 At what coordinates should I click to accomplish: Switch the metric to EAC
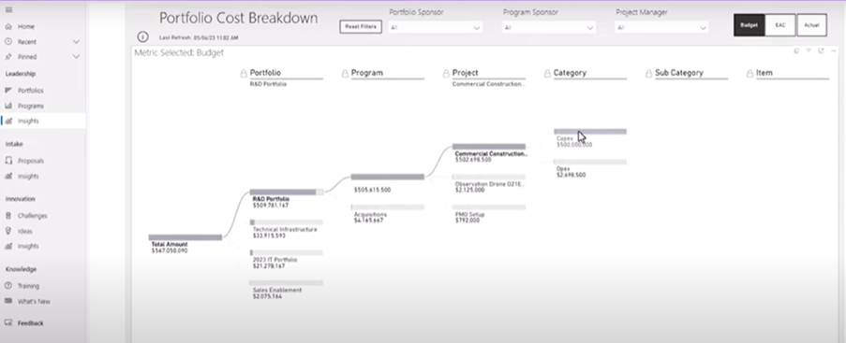tap(780, 25)
